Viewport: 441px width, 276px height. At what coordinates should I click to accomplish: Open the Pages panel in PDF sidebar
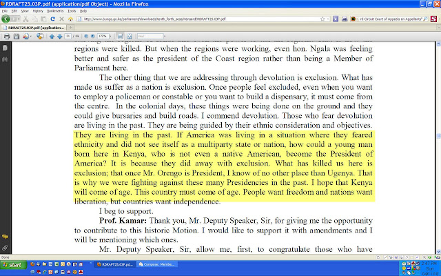[x=5, y=48]
